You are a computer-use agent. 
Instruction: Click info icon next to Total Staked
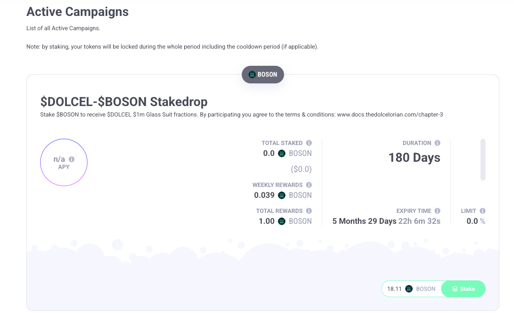[x=309, y=143]
